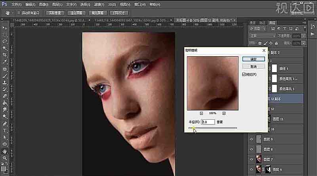Screen dimensions: 317x176
Task: Click the 实际像素 button
Action: click(55, 13)
